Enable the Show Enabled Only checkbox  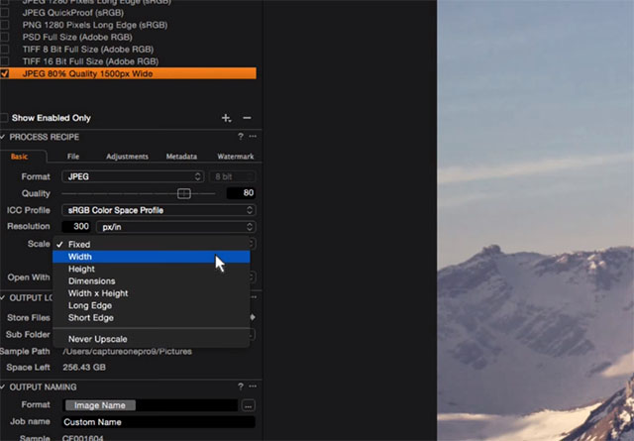pos(5,118)
